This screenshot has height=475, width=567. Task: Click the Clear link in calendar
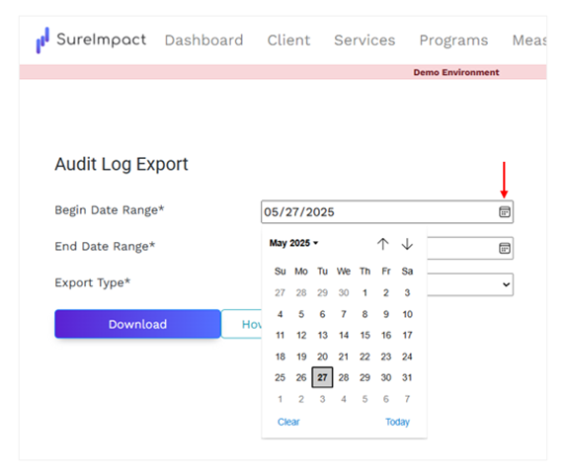pyautogui.click(x=288, y=422)
